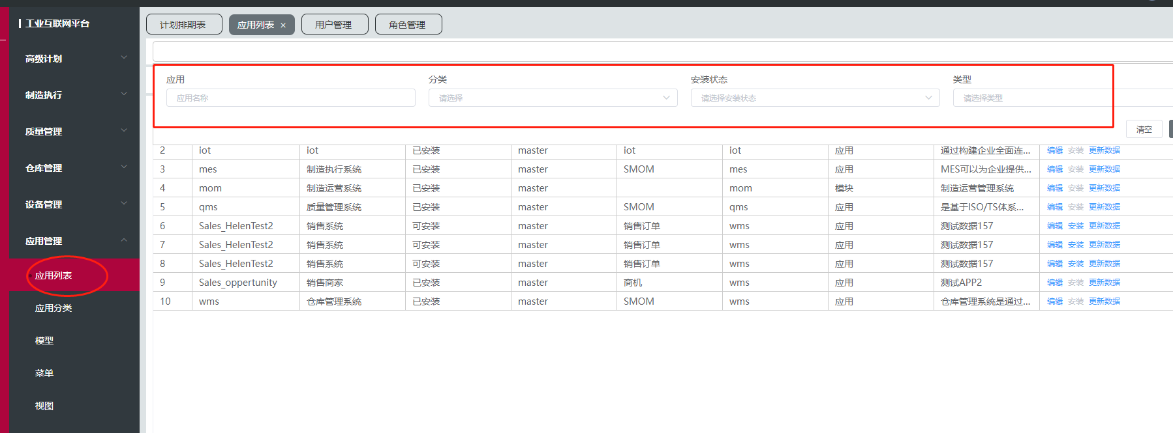Viewport: 1173px width, 433px height.
Task: Open the 分类 dropdown filter
Action: coord(553,98)
